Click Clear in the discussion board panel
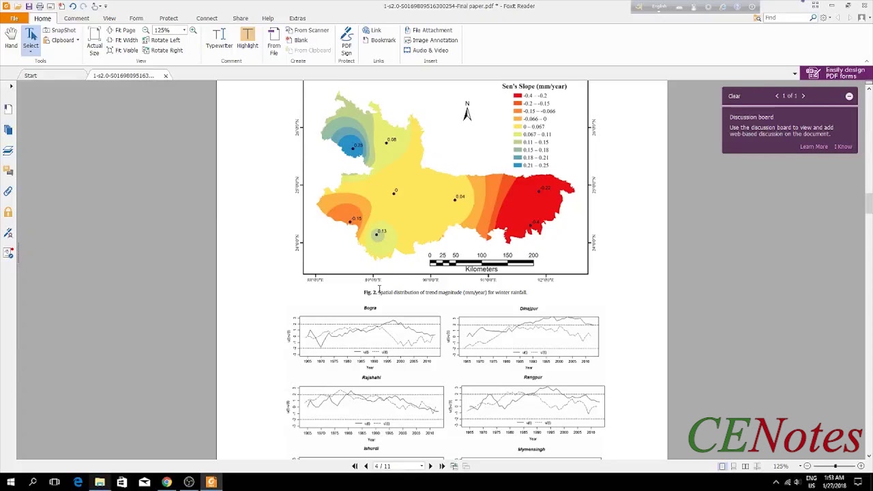 734,96
